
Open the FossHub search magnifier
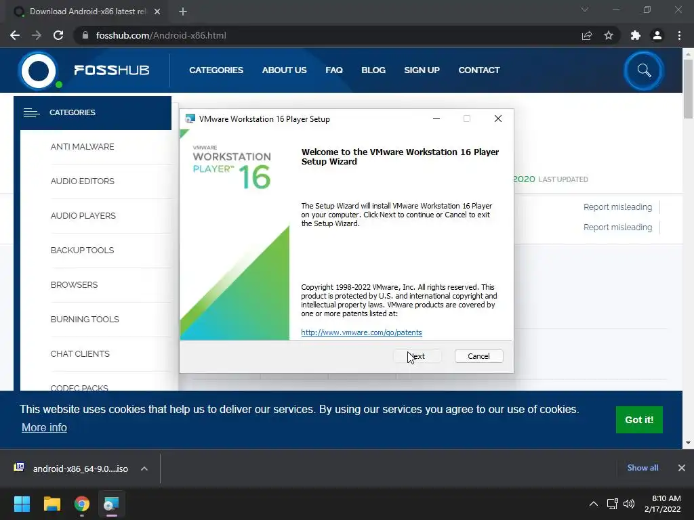[644, 70]
